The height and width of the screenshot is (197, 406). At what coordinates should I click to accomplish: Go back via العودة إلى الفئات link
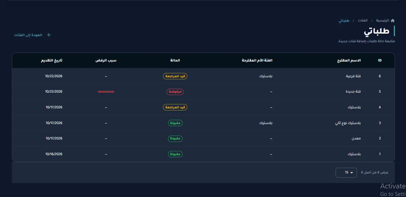(x=28, y=35)
